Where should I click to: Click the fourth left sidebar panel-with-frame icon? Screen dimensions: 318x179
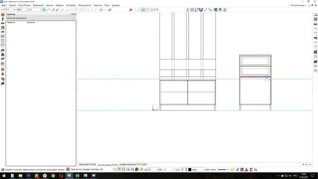pyautogui.click(x=2, y=28)
